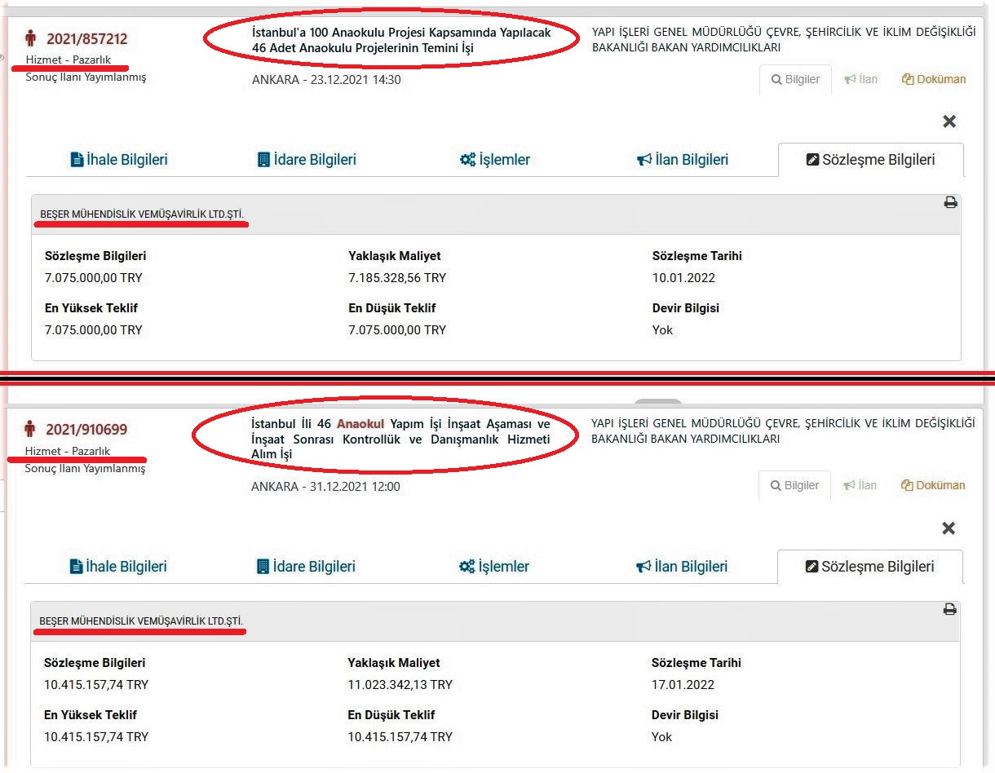Viewport: 995px width, 773px height.
Task: Open Bilgiler for tender 2021/857212
Action: pyautogui.click(x=795, y=79)
